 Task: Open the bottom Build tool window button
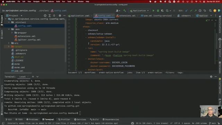(94, 119)
